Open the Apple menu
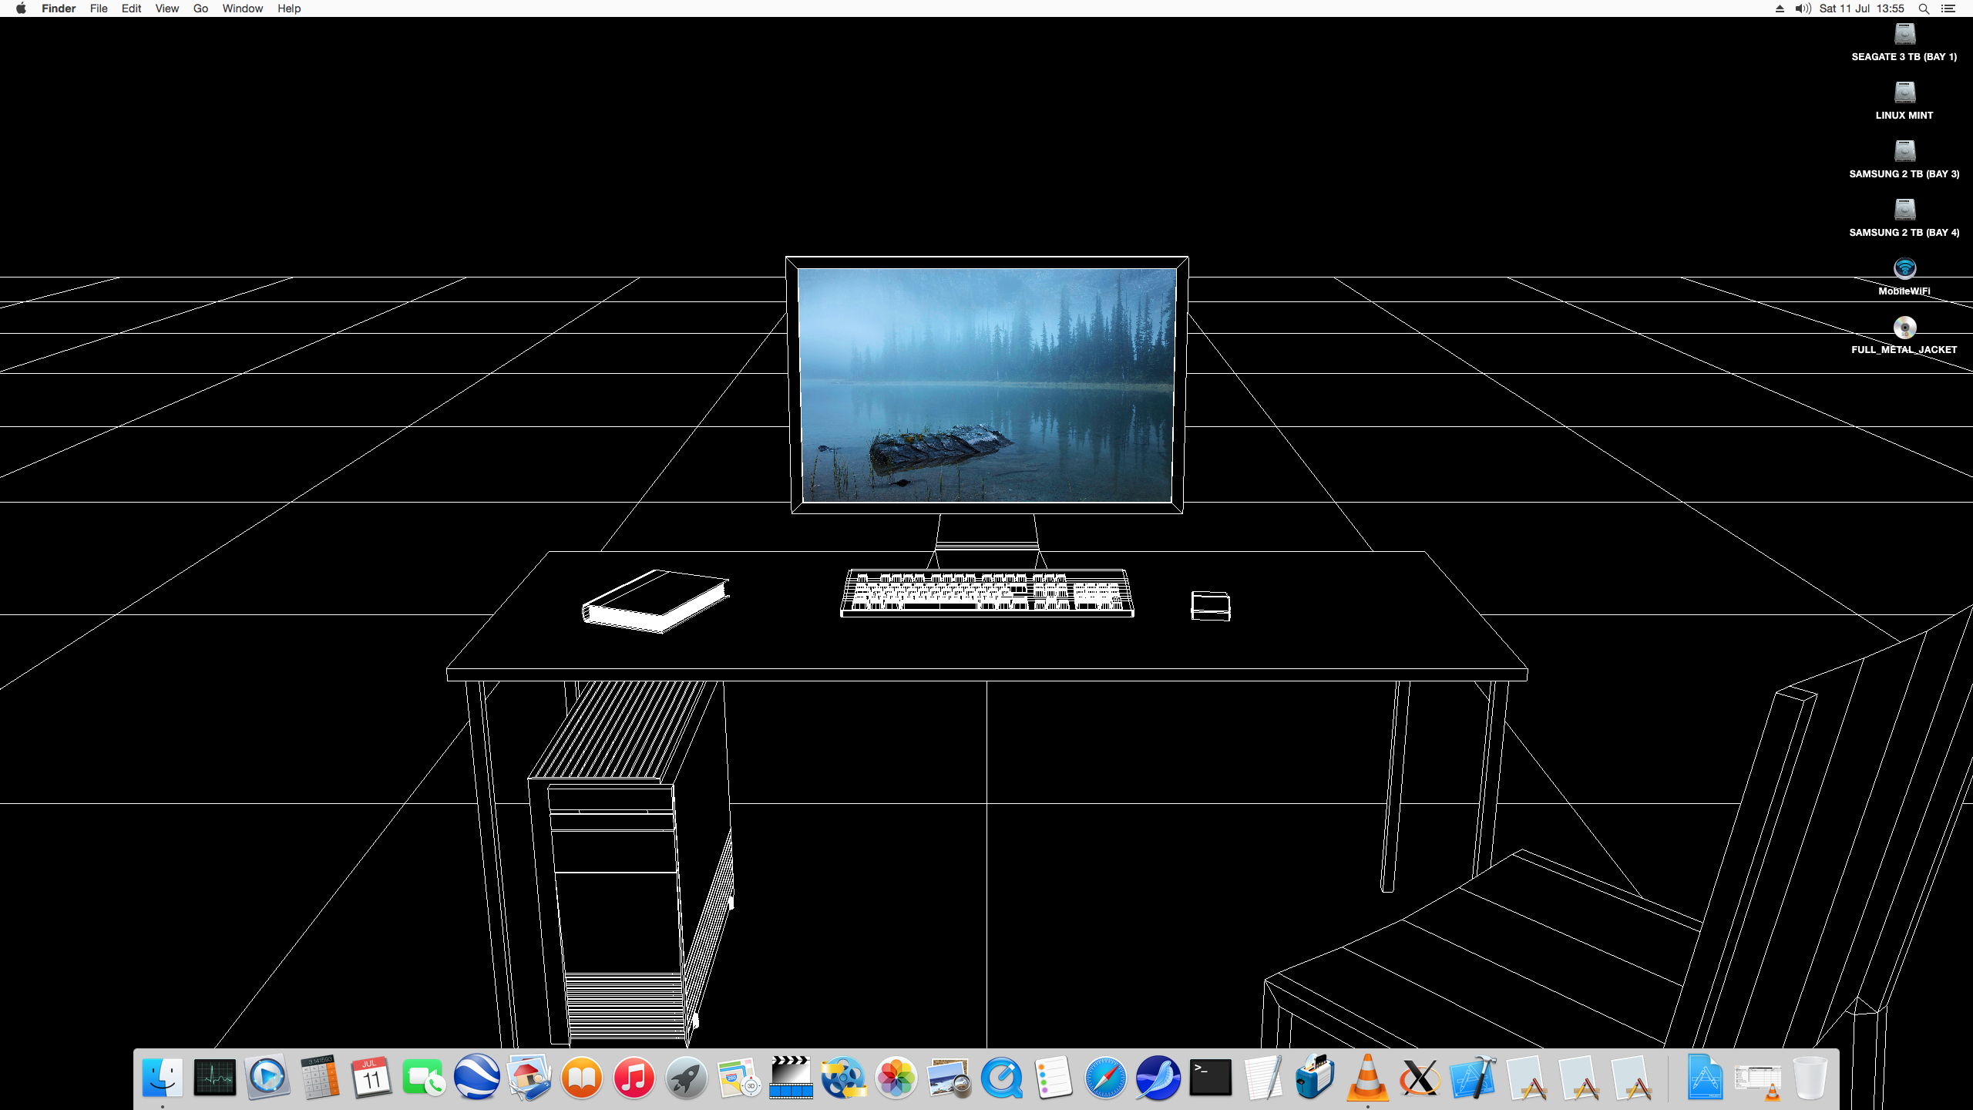This screenshot has height=1110, width=1973. (x=21, y=8)
